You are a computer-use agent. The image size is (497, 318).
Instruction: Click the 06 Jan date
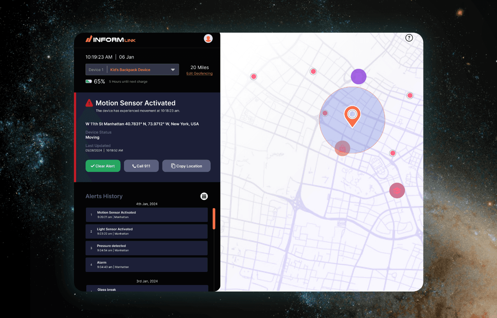coord(127,57)
